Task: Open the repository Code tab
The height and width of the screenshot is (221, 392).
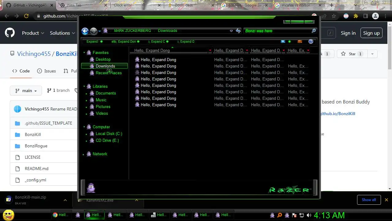Action: coord(21,71)
